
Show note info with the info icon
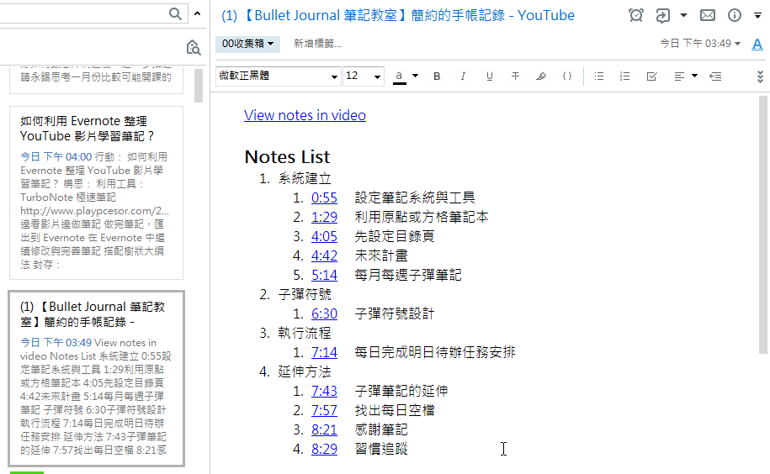click(x=735, y=15)
